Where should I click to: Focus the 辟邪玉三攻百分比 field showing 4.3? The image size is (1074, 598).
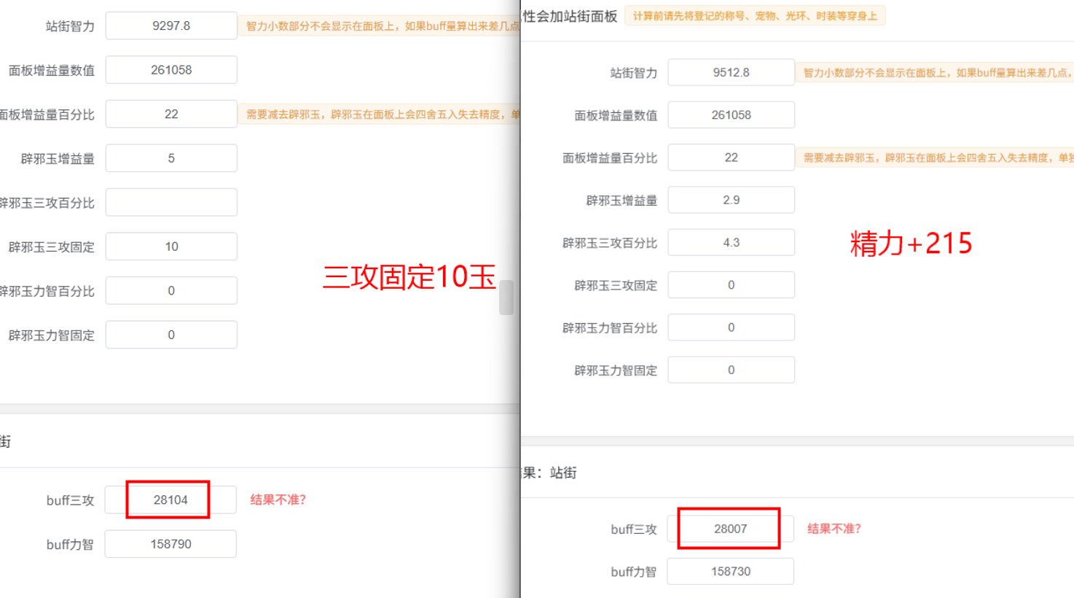[x=731, y=243]
